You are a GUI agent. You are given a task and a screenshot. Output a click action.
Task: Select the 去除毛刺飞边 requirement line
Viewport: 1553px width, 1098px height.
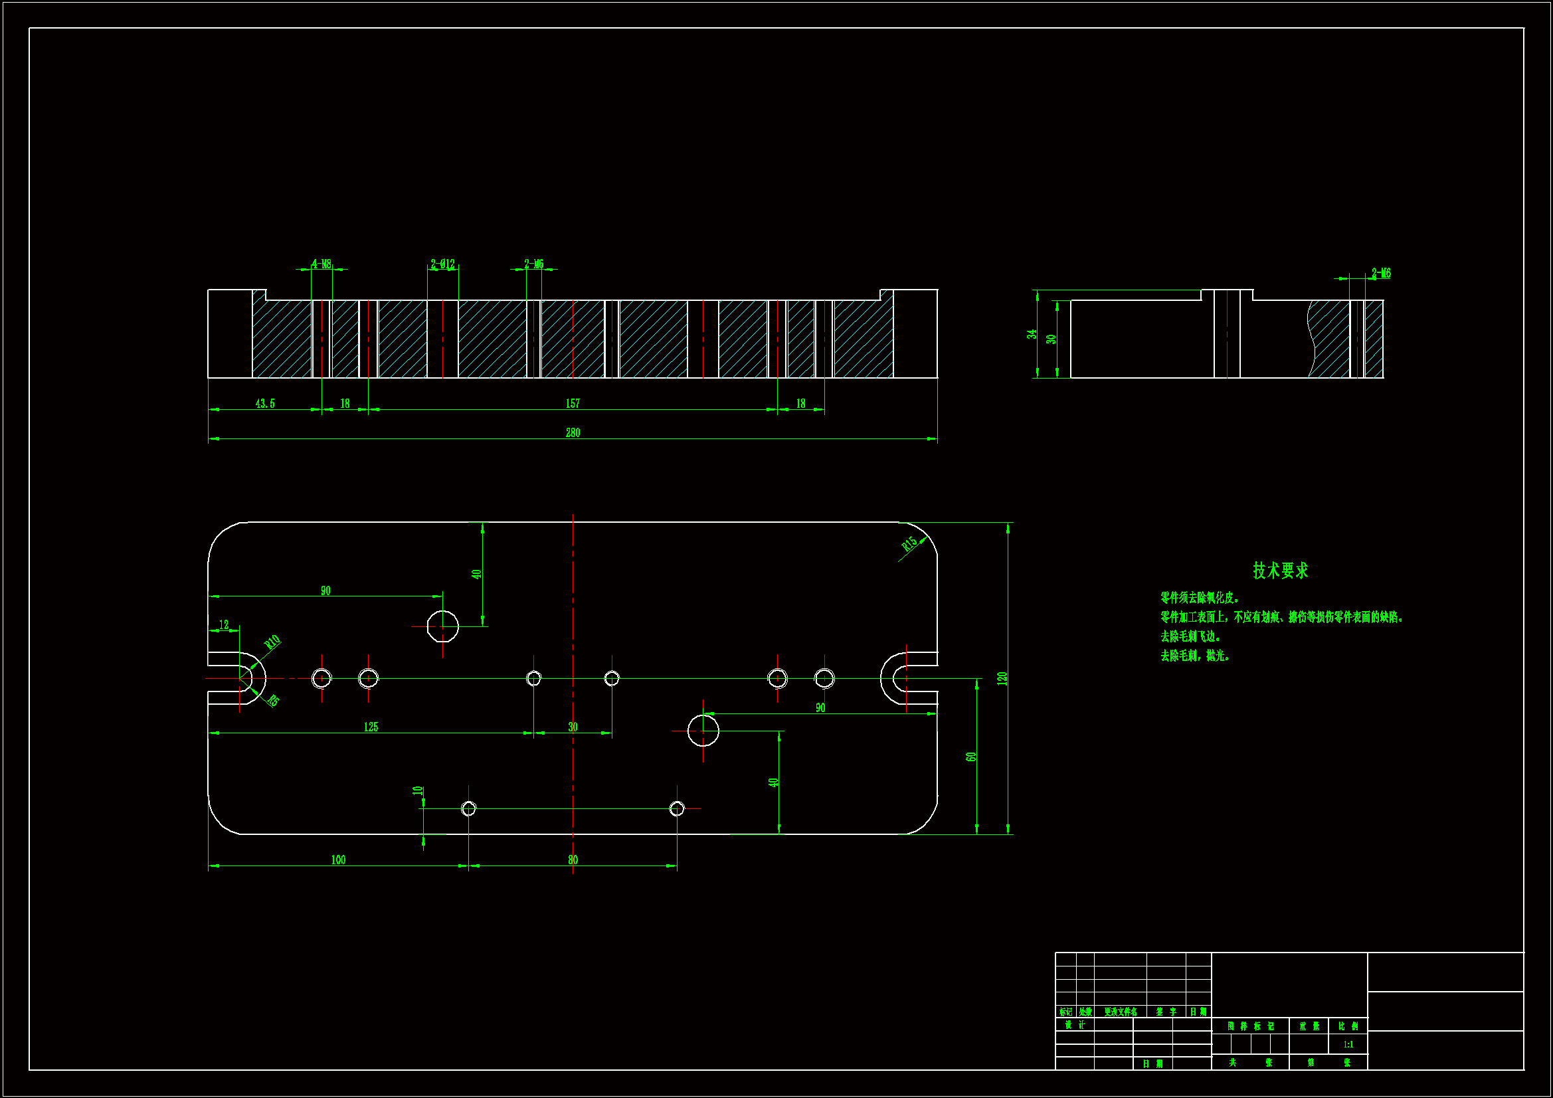pyautogui.click(x=1190, y=636)
